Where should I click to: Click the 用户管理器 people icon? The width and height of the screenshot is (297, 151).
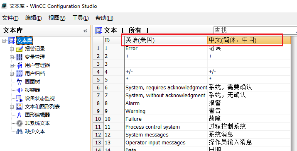click(x=20, y=65)
